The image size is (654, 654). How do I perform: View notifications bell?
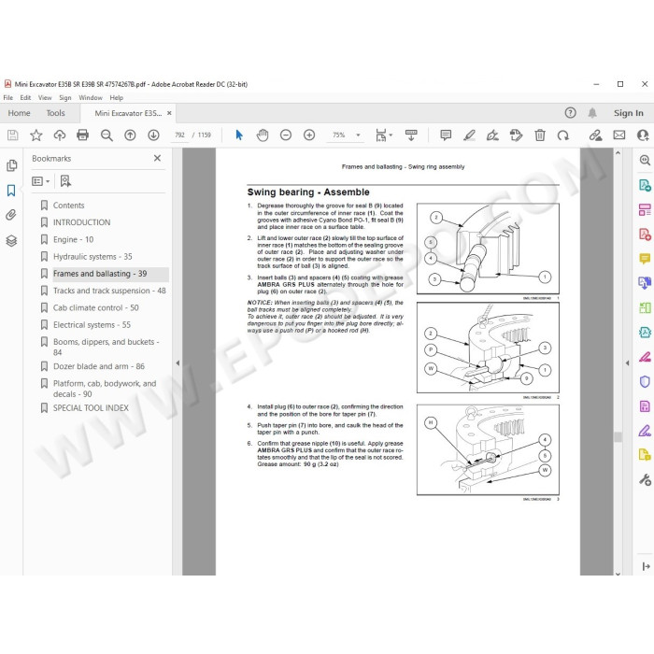[x=592, y=113]
